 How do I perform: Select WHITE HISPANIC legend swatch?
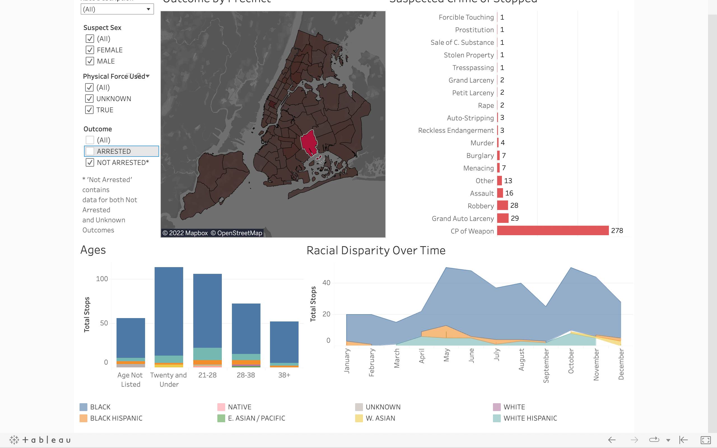click(x=497, y=418)
